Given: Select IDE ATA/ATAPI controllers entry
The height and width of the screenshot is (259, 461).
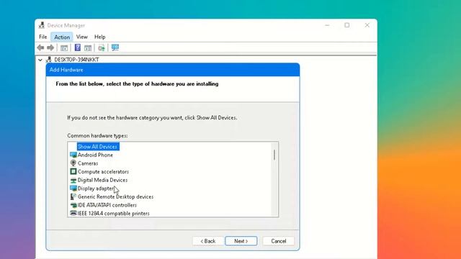Looking at the screenshot, I should [107, 205].
